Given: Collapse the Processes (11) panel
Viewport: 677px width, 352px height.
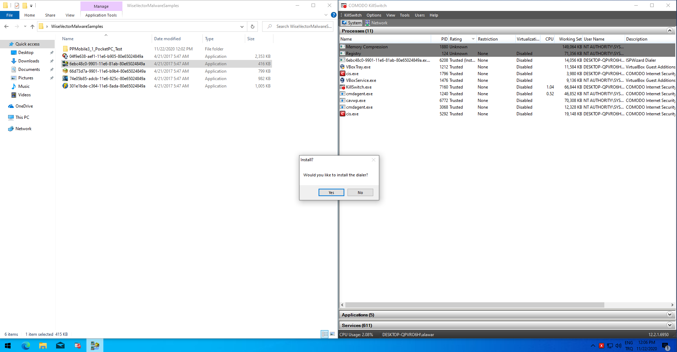Looking at the screenshot, I should tap(670, 31).
